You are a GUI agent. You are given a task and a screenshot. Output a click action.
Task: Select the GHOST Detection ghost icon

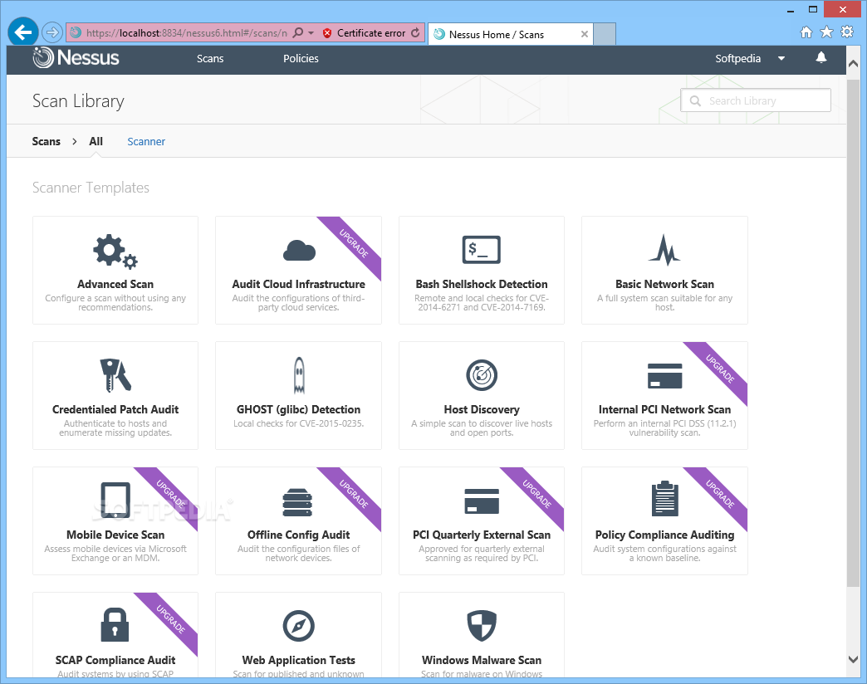point(299,375)
